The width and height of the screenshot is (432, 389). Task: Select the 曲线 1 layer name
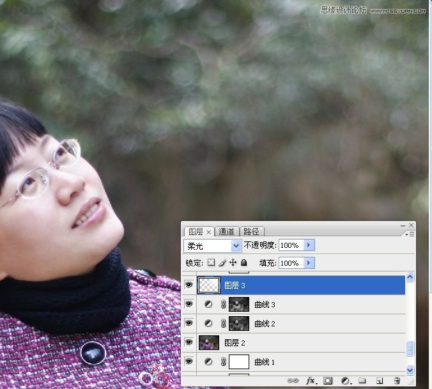[x=265, y=362]
